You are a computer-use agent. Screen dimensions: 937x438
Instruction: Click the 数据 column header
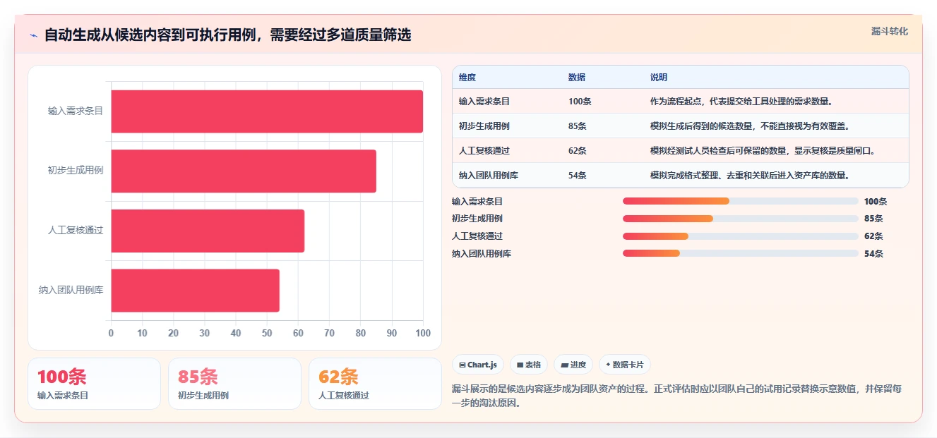576,78
